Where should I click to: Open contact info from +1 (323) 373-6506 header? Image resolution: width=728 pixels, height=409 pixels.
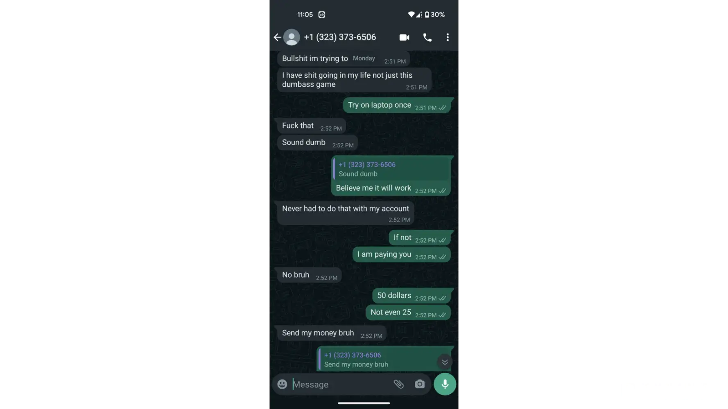340,37
